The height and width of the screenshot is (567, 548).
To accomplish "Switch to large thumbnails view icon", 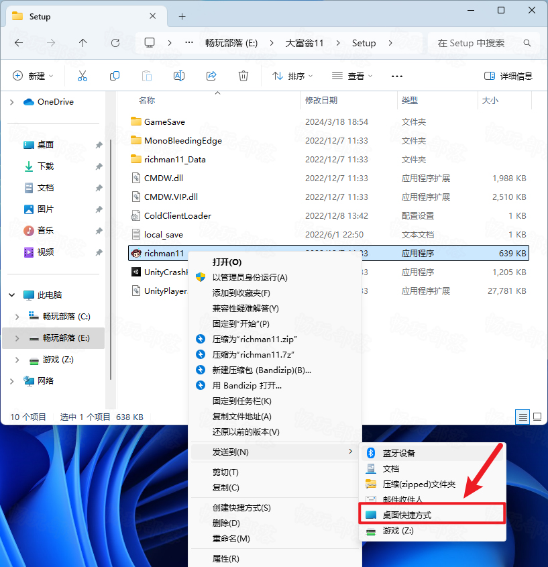I will 537,417.
